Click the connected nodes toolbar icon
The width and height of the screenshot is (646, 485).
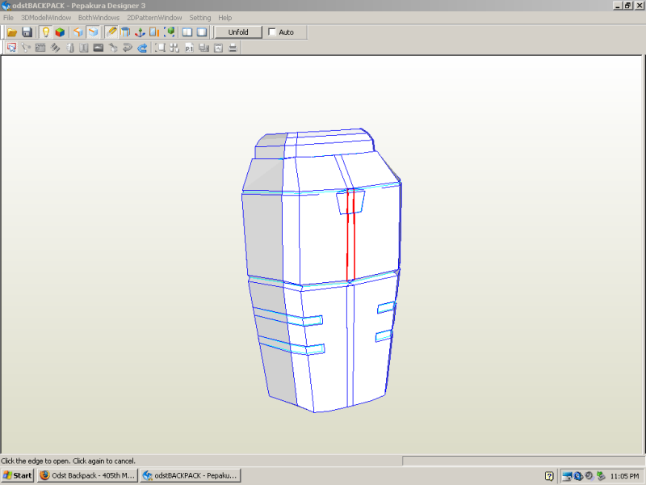pos(26,48)
